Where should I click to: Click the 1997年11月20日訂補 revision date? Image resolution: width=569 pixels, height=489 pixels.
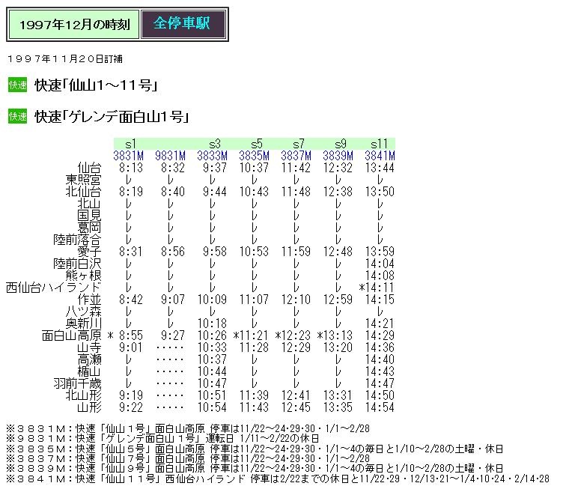coord(65,59)
